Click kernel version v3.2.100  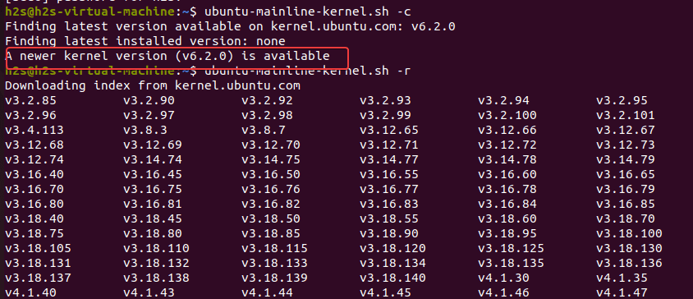coord(507,116)
